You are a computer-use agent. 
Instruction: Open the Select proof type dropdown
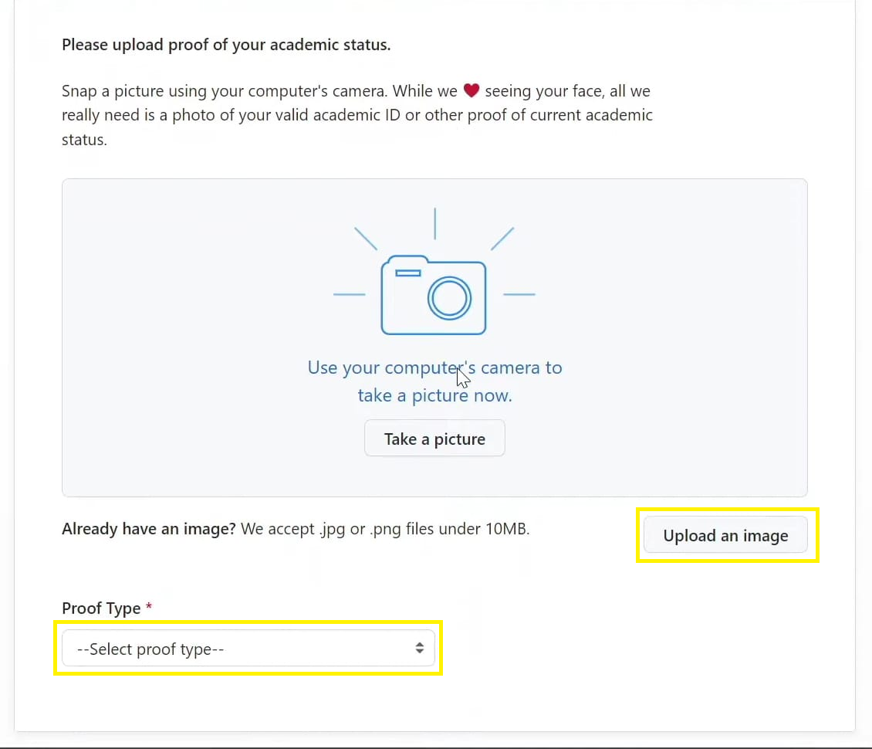point(247,649)
